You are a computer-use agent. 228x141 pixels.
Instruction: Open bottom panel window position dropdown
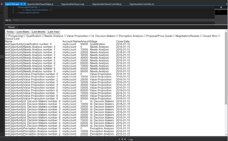pyautogui.click(x=119, y=139)
